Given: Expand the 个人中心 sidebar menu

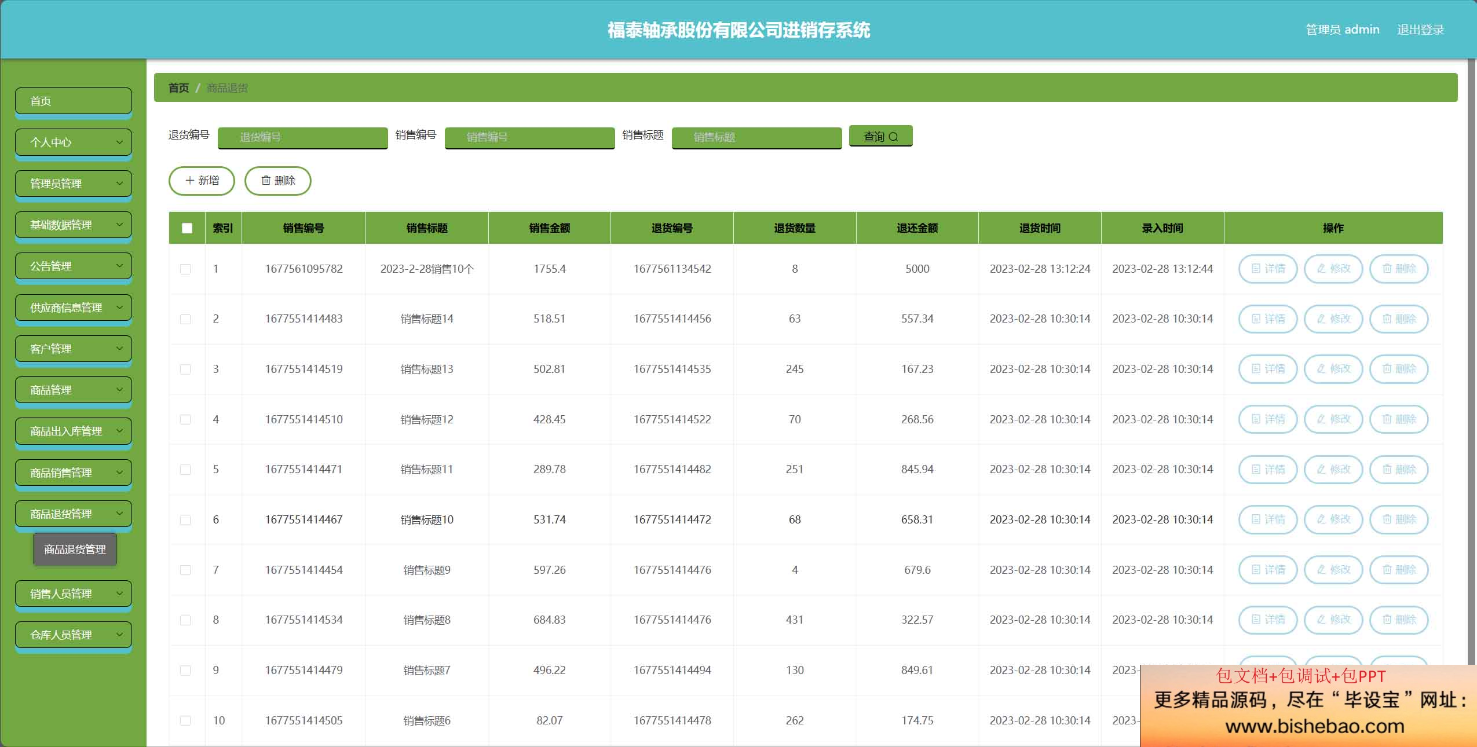Looking at the screenshot, I should click(x=74, y=142).
